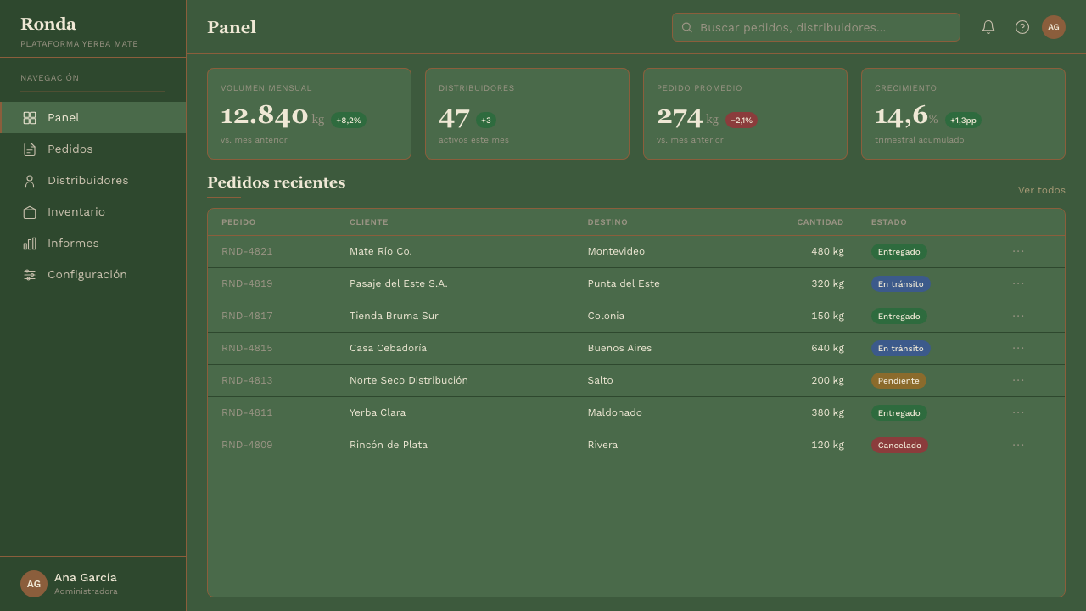This screenshot has height=611, width=1086.
Task: Click the −2,1% change badge
Action: click(x=742, y=121)
